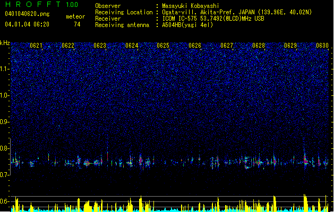334x212 pixels.
Task: Click the magenta meteor echo just after 0629
Action: pyautogui.click(x=306, y=161)
